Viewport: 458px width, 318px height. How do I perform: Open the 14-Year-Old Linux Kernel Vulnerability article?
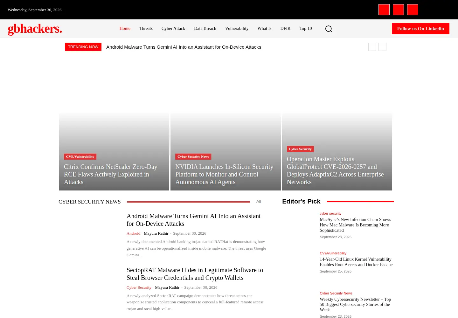356,262
